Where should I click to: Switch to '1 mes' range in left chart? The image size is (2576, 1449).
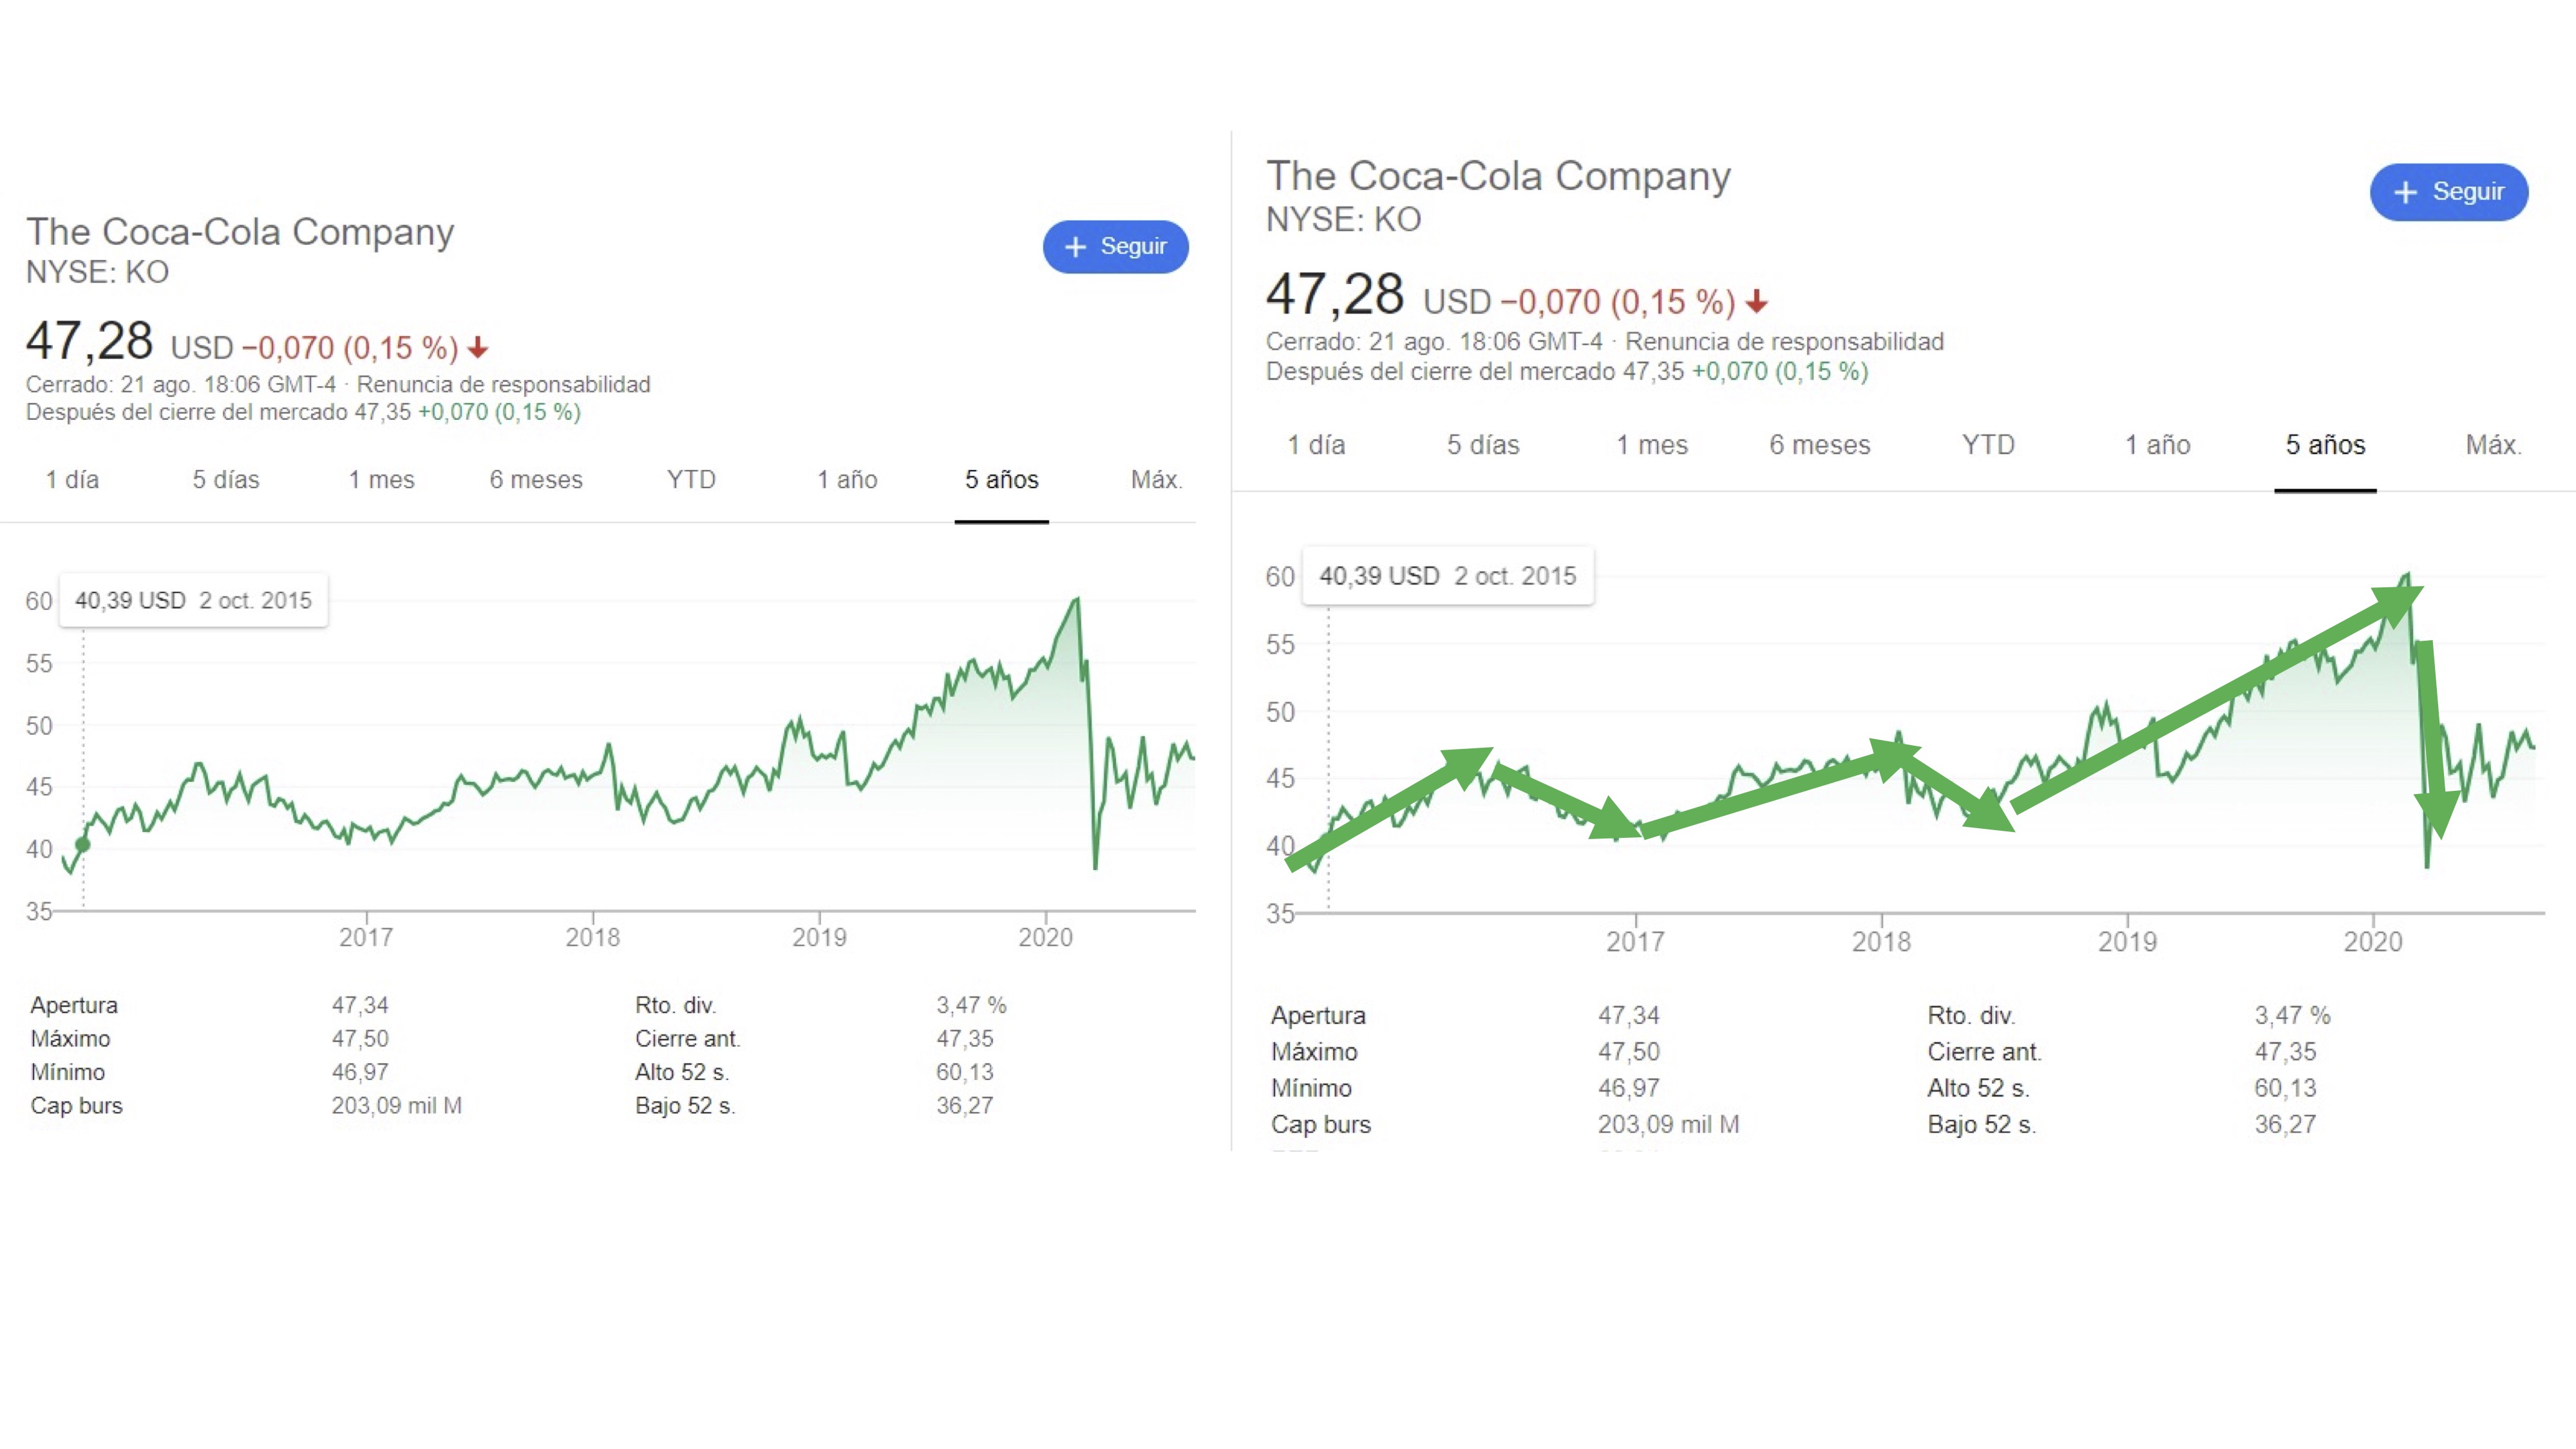click(381, 480)
